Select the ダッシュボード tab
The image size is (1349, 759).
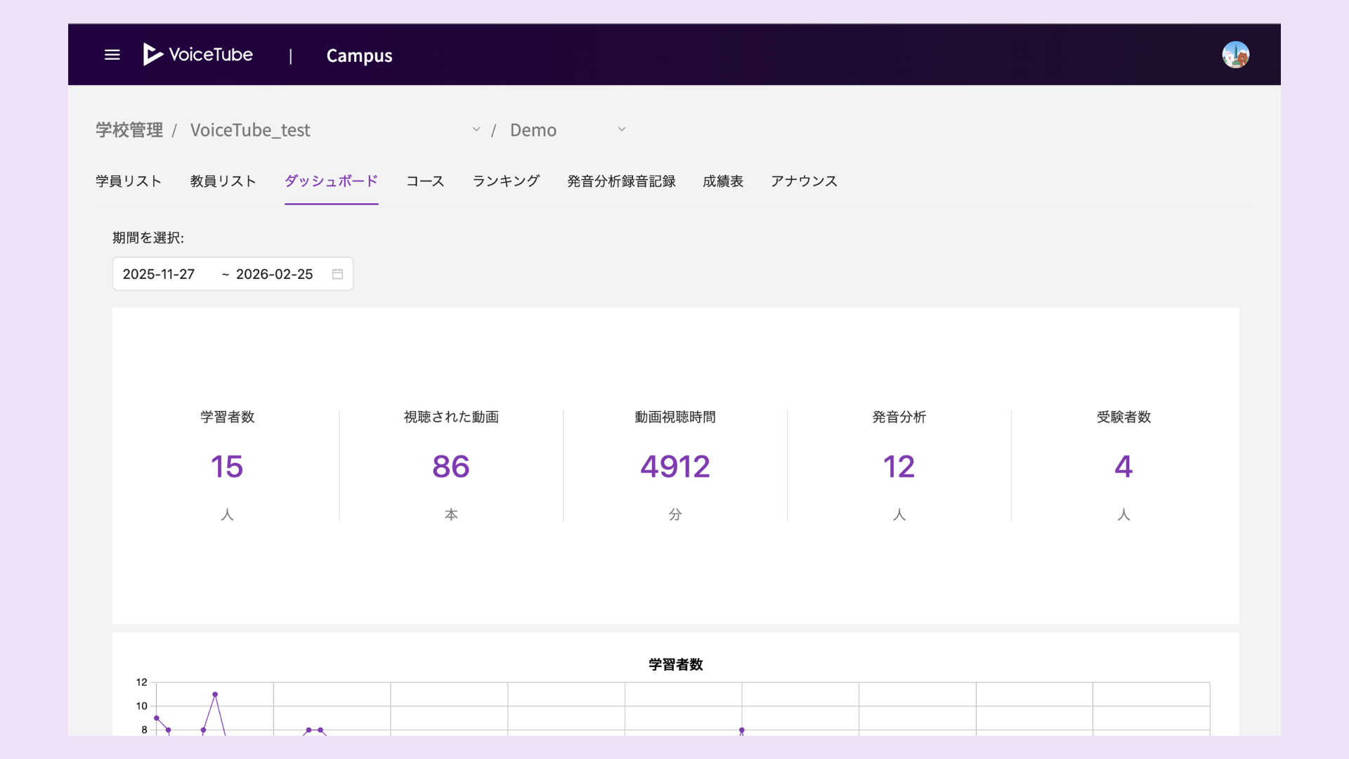(x=331, y=181)
